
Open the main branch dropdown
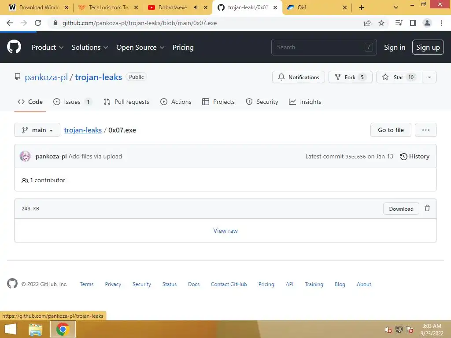pos(37,130)
